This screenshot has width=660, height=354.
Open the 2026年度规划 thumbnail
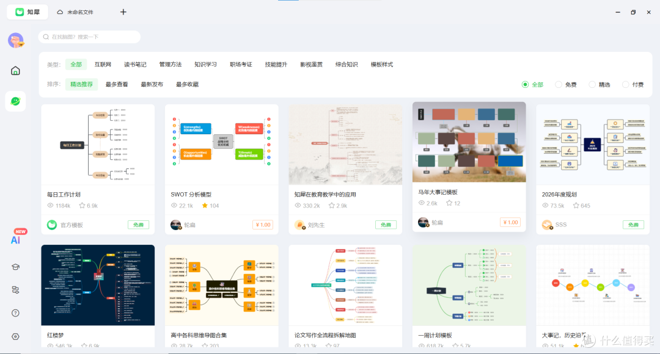click(593, 145)
